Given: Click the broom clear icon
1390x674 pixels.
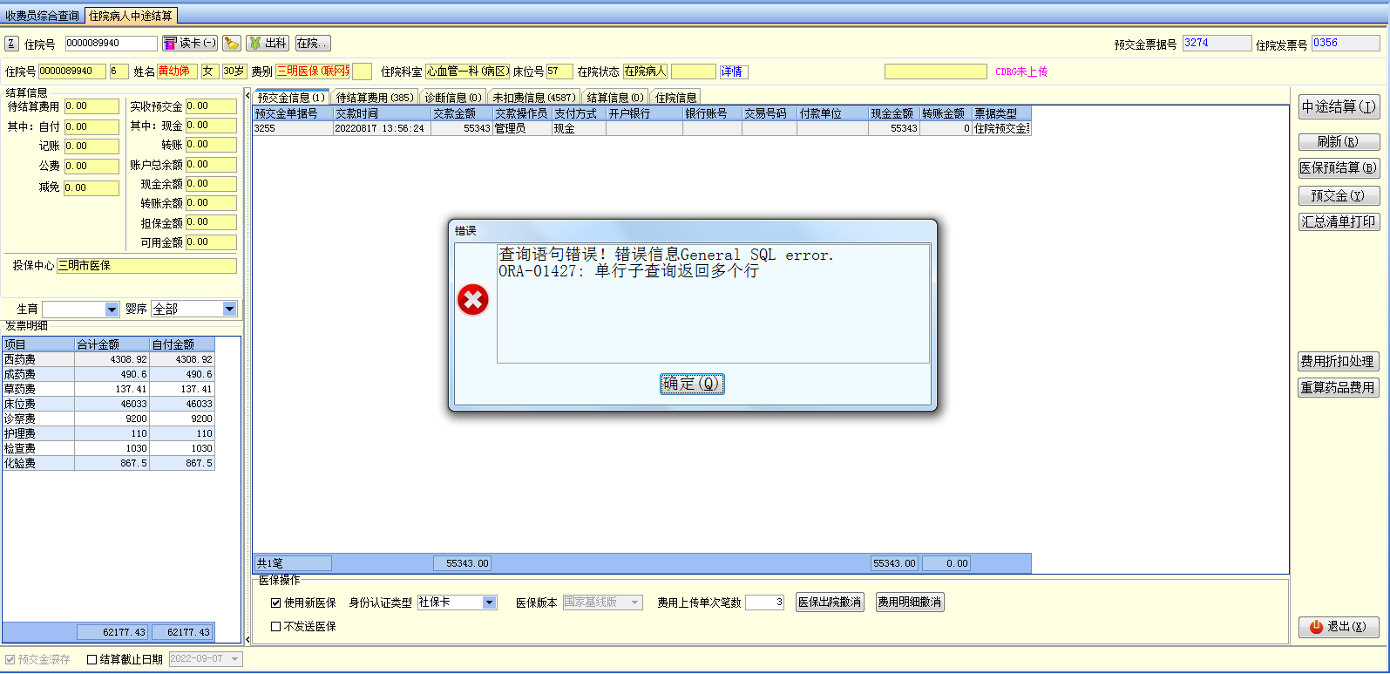Looking at the screenshot, I should pyautogui.click(x=232, y=44).
